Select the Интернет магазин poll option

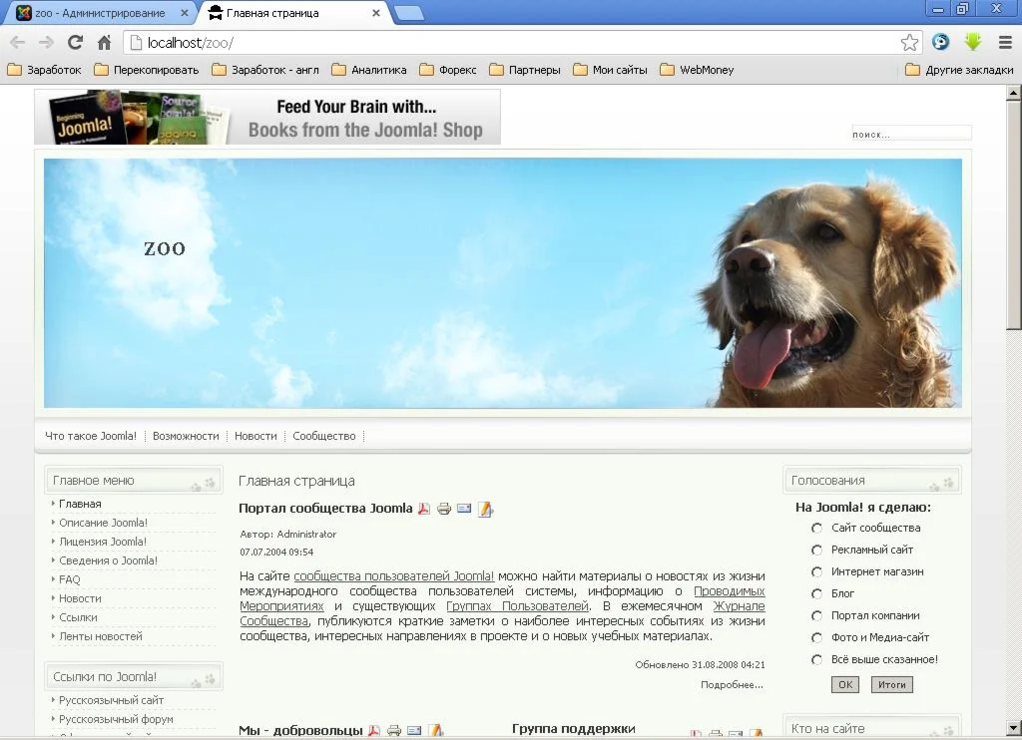pyautogui.click(x=816, y=572)
